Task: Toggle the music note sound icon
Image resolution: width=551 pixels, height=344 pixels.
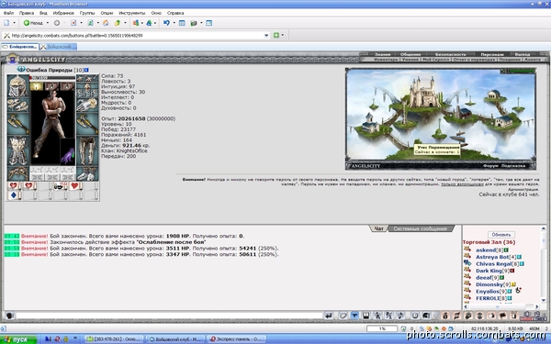Action: (x=400, y=316)
